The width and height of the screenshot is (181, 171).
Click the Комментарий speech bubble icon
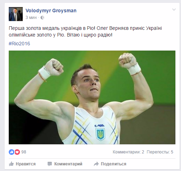click(50, 164)
